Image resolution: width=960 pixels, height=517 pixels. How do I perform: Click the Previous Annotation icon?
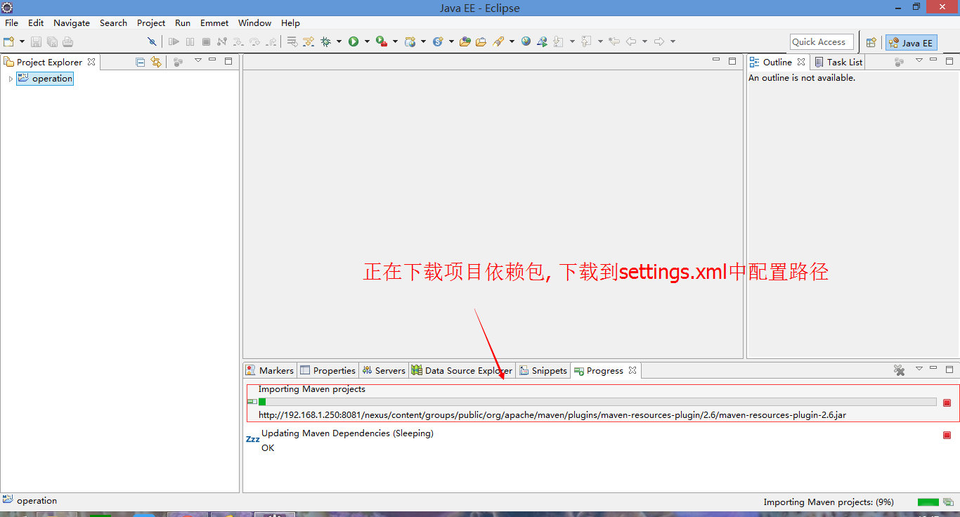[587, 42]
